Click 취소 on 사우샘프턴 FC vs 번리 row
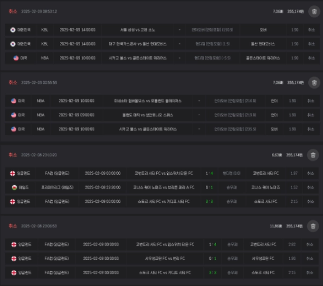 pos(310,258)
